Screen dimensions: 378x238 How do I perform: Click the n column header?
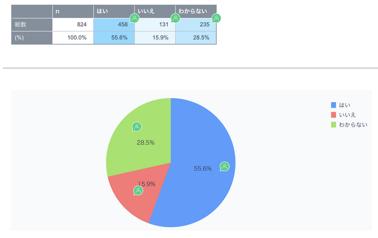73,11
